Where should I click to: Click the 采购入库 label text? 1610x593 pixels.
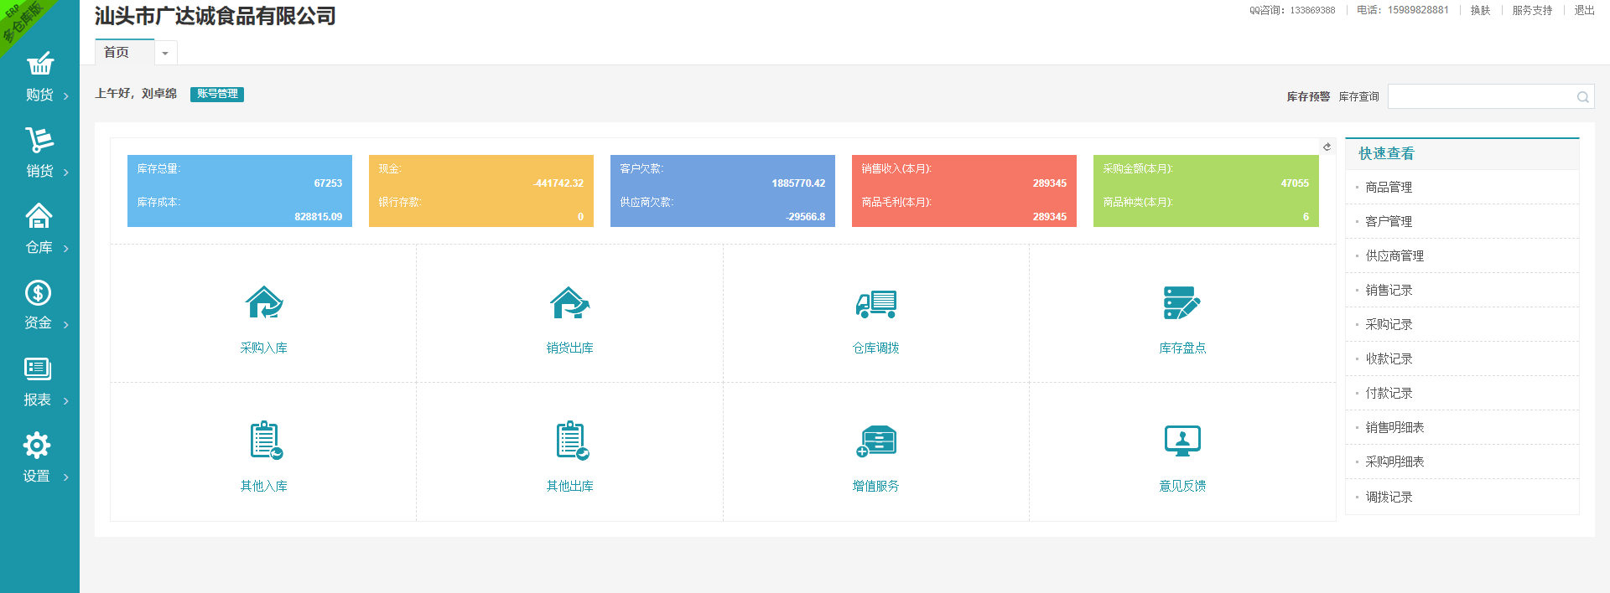(x=263, y=348)
